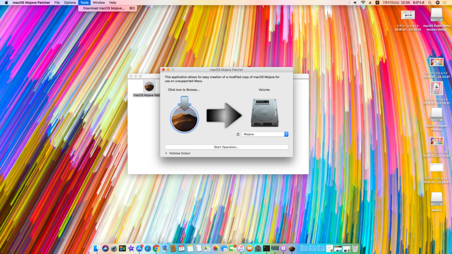
Task: Open the Trash in the Dock
Action: click(x=355, y=248)
